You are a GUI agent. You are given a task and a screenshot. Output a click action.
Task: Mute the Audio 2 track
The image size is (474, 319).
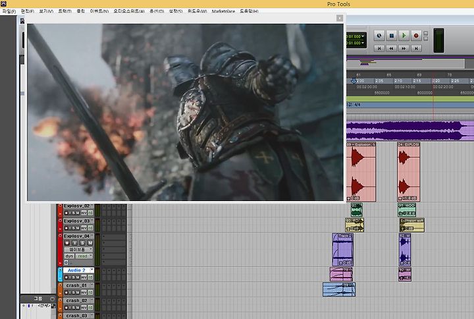pyautogui.click(x=78, y=277)
